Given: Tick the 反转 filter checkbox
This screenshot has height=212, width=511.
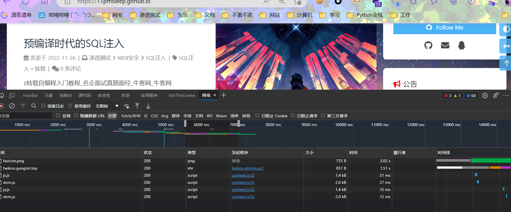Looking at the screenshot, I should click(58, 116).
